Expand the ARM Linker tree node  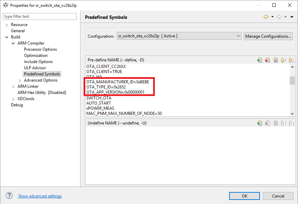click(x=13, y=86)
